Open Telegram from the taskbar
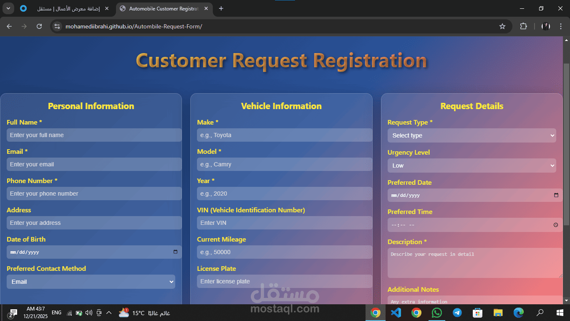The image size is (570, 321). pyautogui.click(x=457, y=313)
